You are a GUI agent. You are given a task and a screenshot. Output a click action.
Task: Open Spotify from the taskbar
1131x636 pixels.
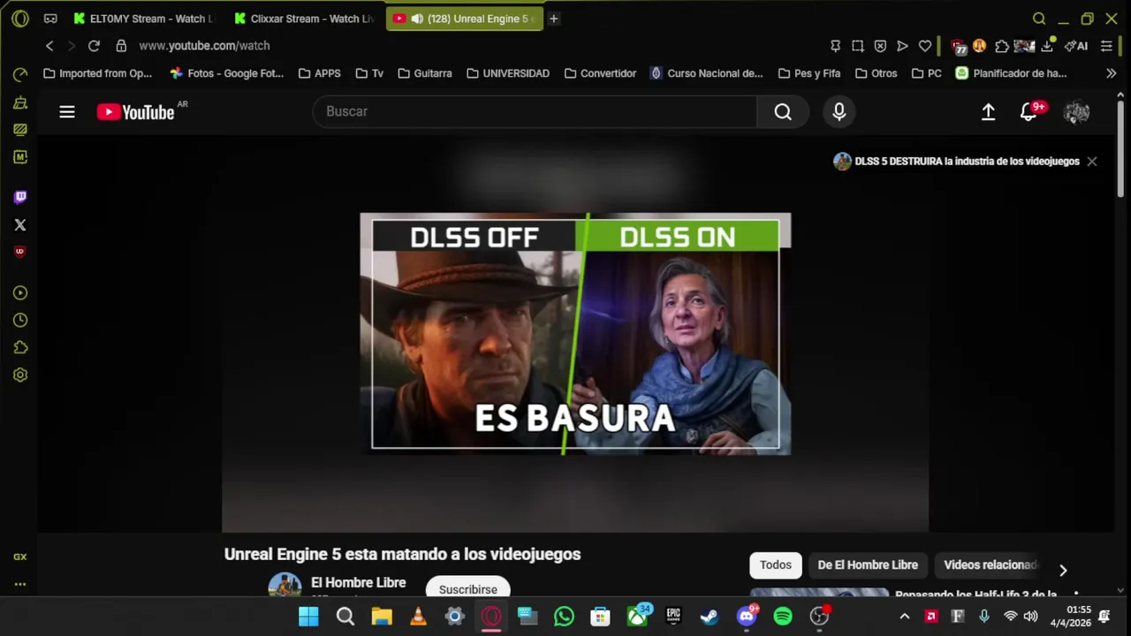pyautogui.click(x=783, y=617)
